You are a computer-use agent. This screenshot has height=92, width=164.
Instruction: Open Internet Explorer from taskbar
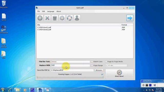pyautogui.click(x=10, y=90)
